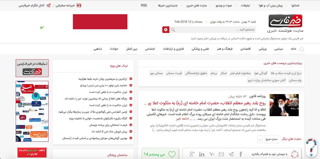Image resolution: width=320 pixels, height=159 pixels.
Task: Click the جستجو کنید search input field
Action: [x=215, y=30]
